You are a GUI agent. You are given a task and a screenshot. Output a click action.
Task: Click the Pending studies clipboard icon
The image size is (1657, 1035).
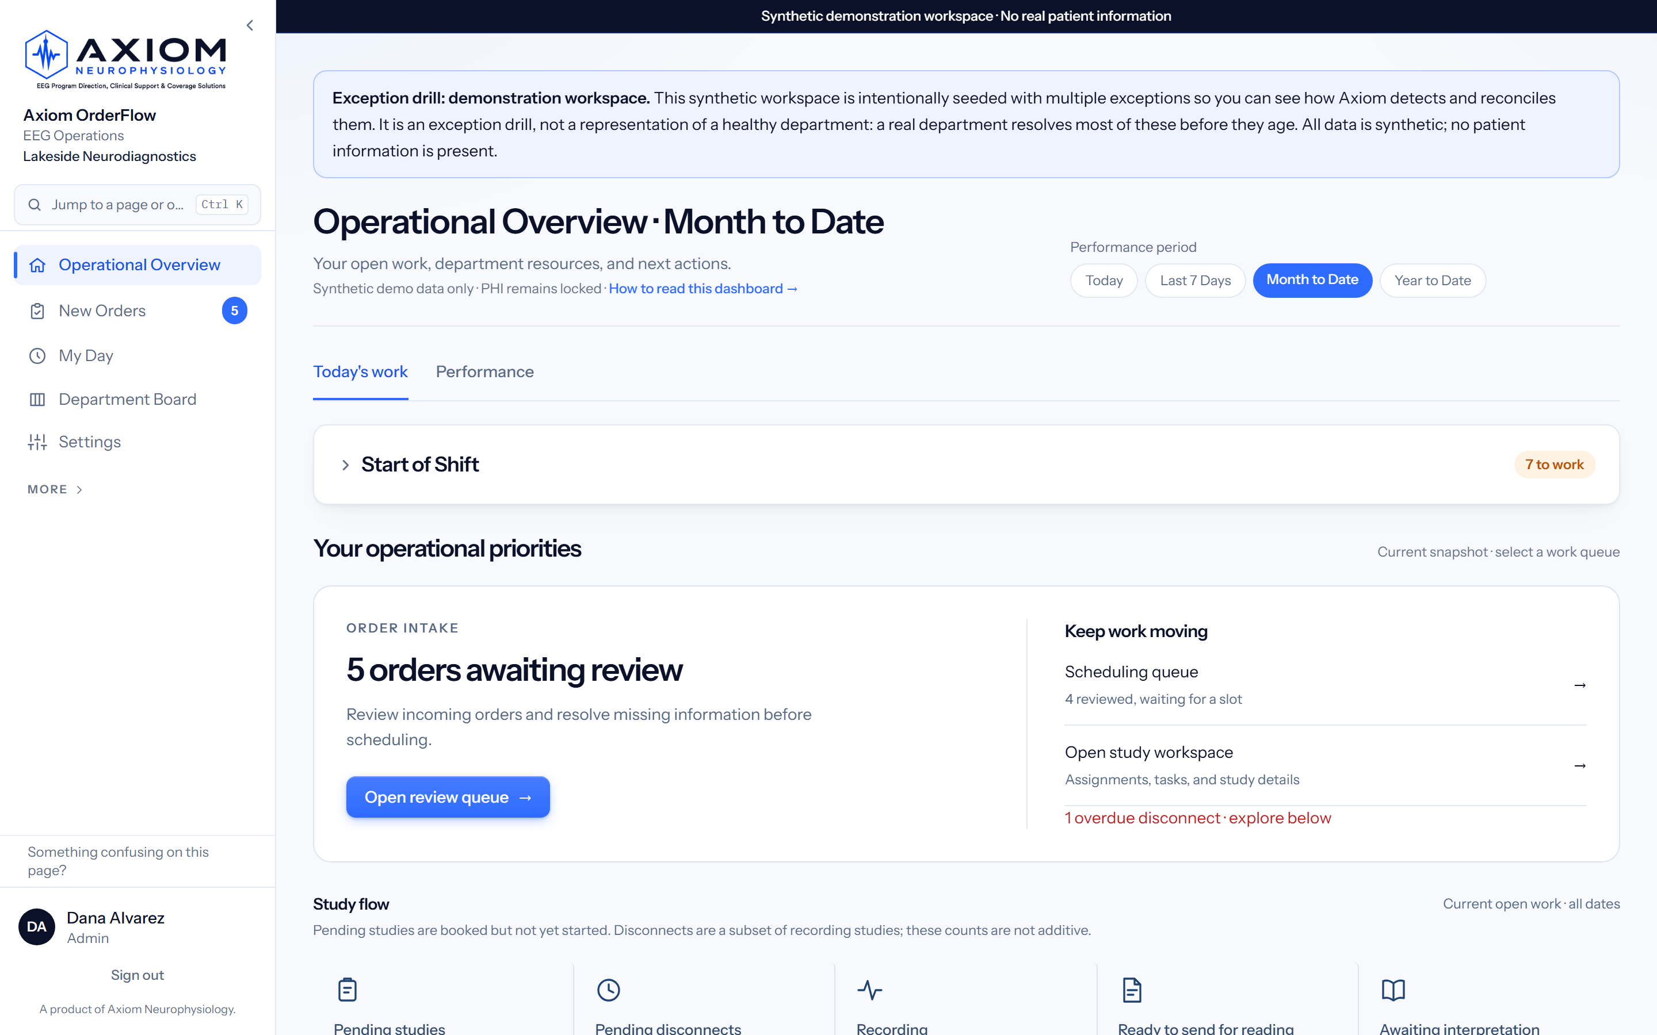tap(347, 990)
